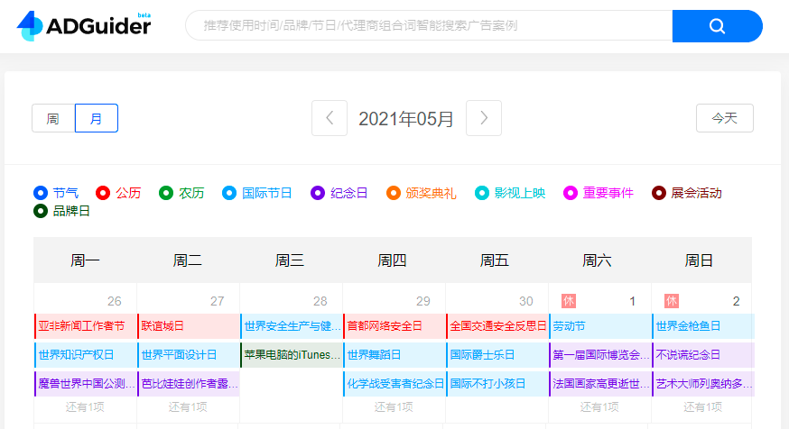Screen dimensions: 789x429
Task: Open the 法国画家高更逝世 event
Action: tap(600, 384)
